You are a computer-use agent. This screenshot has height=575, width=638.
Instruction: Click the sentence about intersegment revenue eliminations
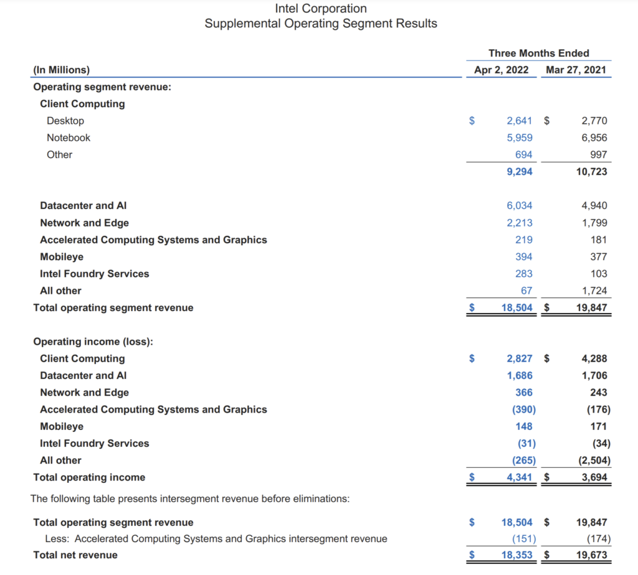click(x=190, y=498)
